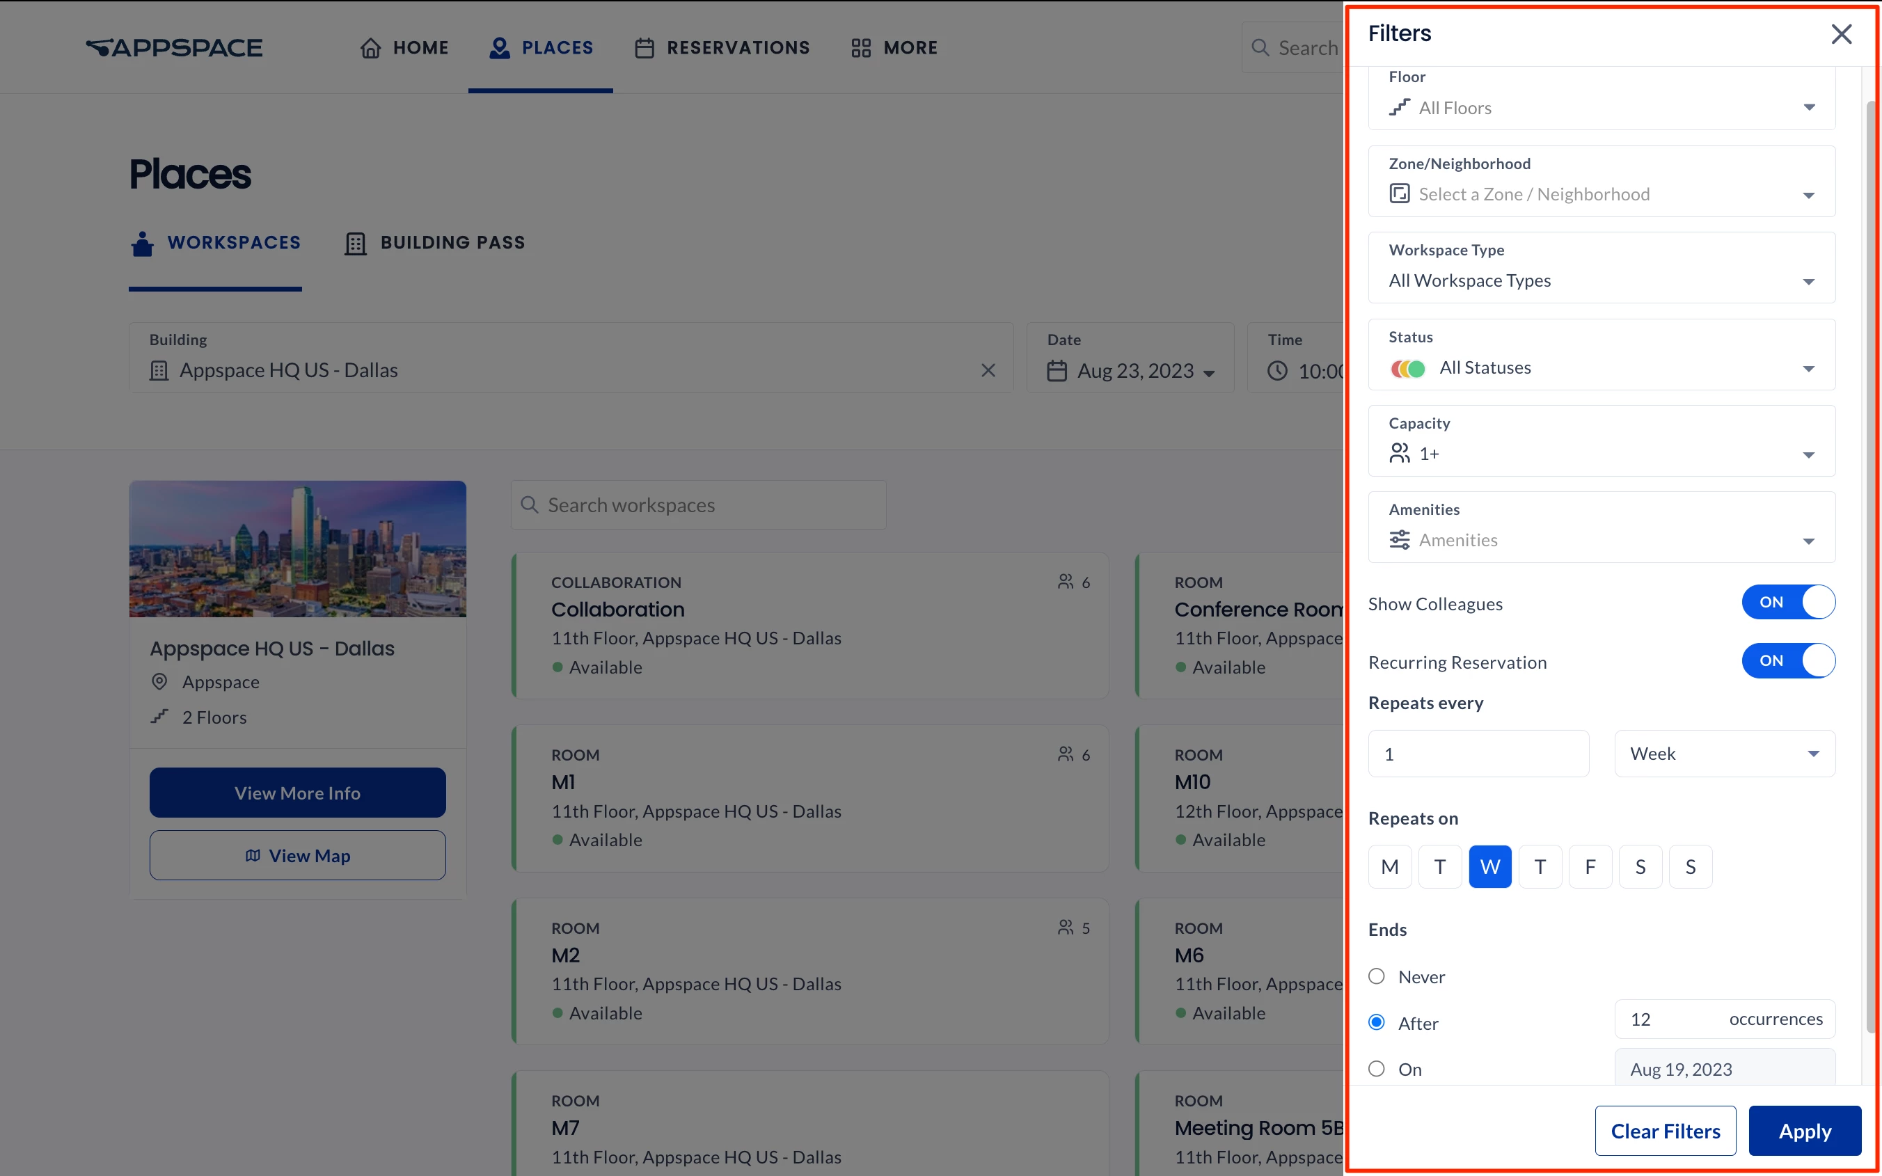Open the Workspace Type dropdown

point(1601,280)
